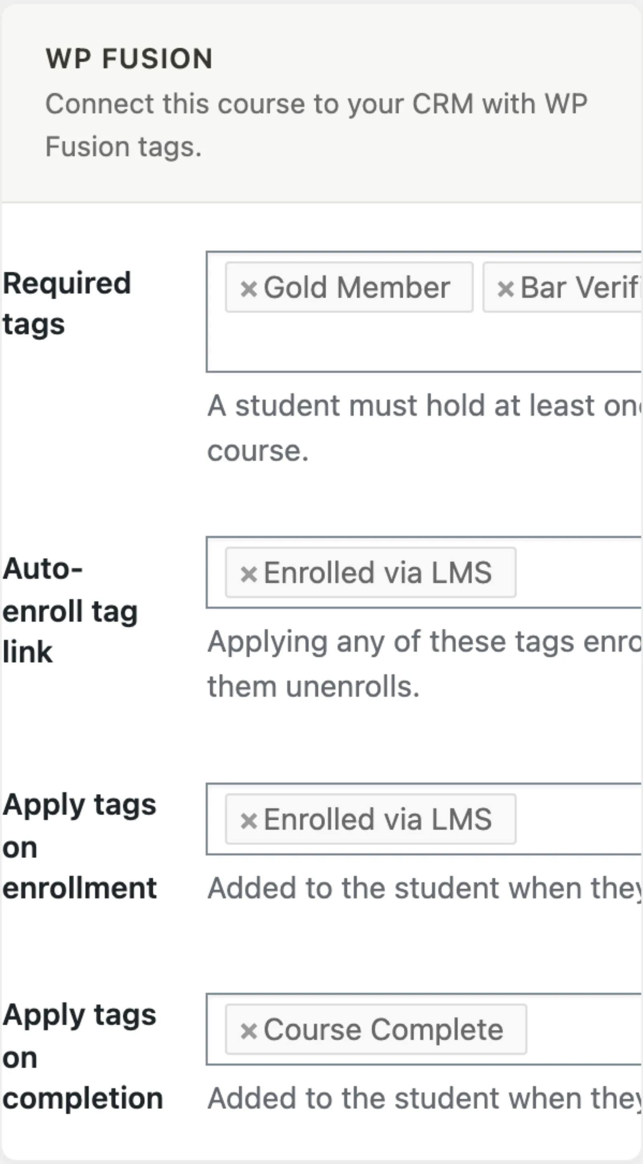This screenshot has height=1164, width=643.
Task: Remove the Gold Member required tag
Action: click(x=248, y=288)
